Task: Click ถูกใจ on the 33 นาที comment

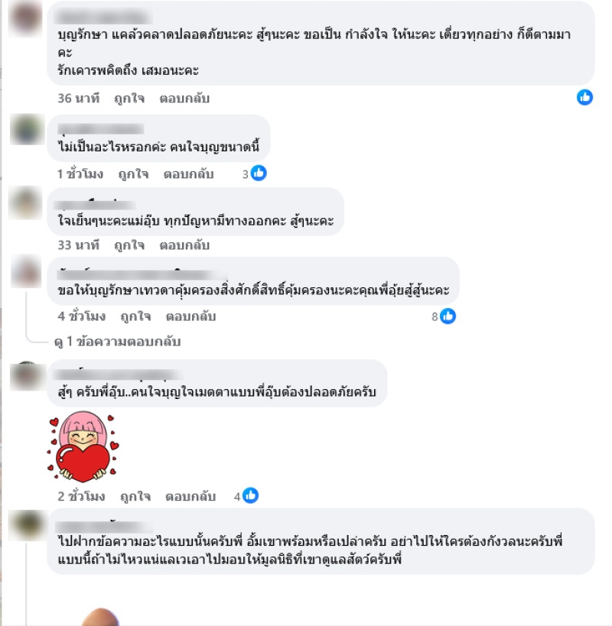Action: [x=129, y=245]
